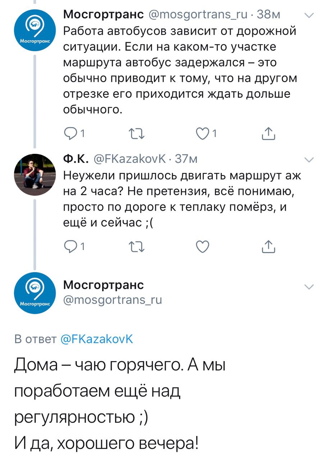
Task: Open the first tweet's chevron menu
Action: click(x=309, y=16)
